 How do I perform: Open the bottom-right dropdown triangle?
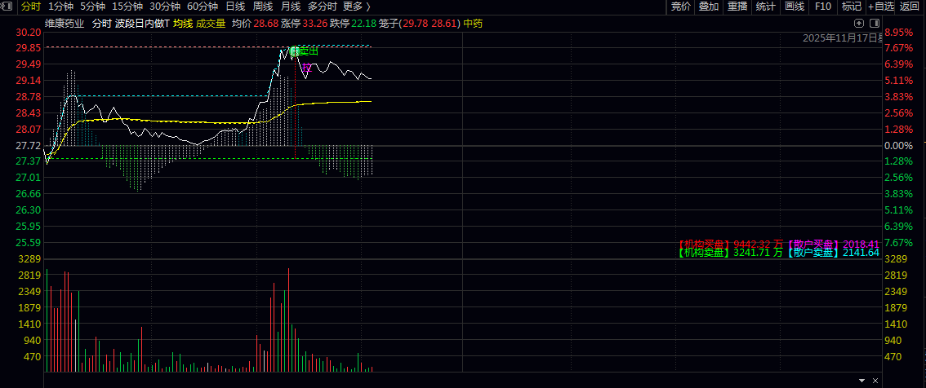click(x=861, y=381)
